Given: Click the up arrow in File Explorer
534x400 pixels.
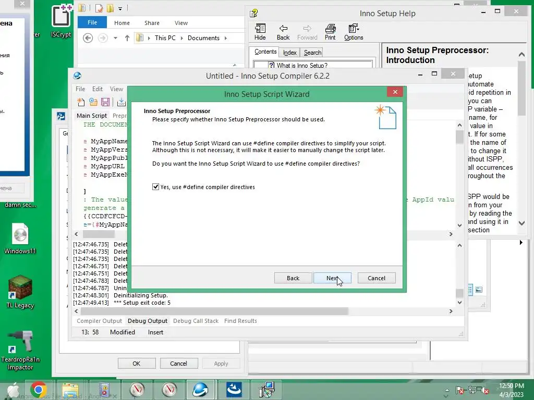Looking at the screenshot, I should [127, 38].
